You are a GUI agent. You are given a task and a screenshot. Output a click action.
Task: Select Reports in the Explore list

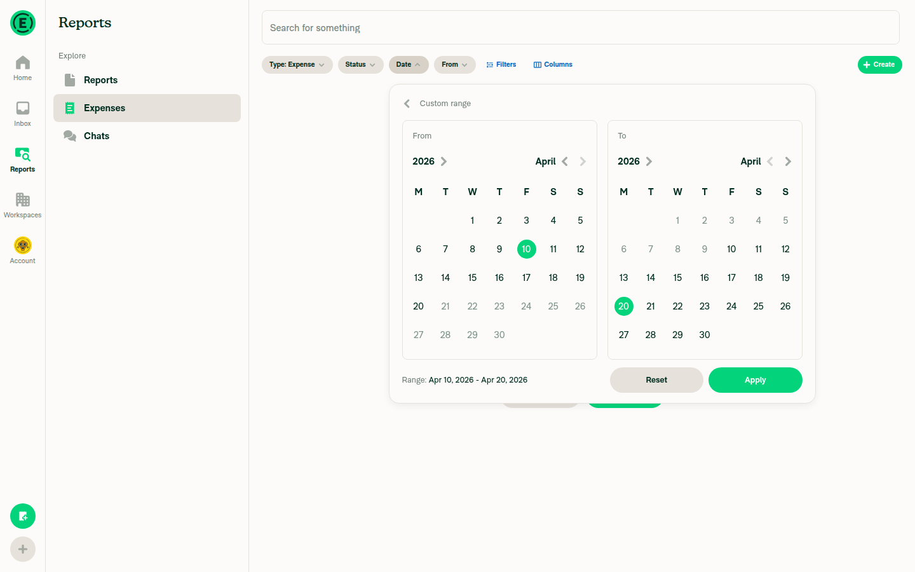click(100, 80)
